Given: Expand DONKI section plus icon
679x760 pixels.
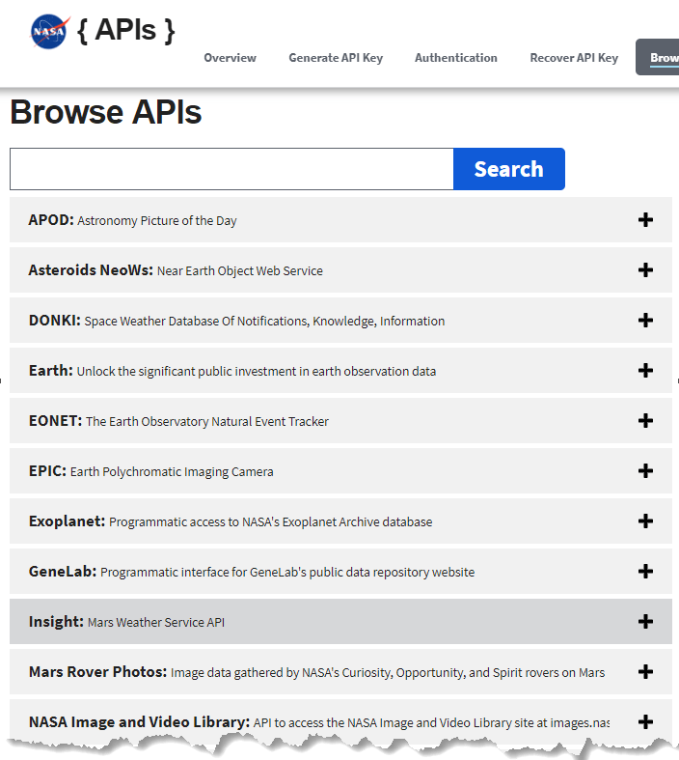Looking at the screenshot, I should pyautogui.click(x=645, y=321).
